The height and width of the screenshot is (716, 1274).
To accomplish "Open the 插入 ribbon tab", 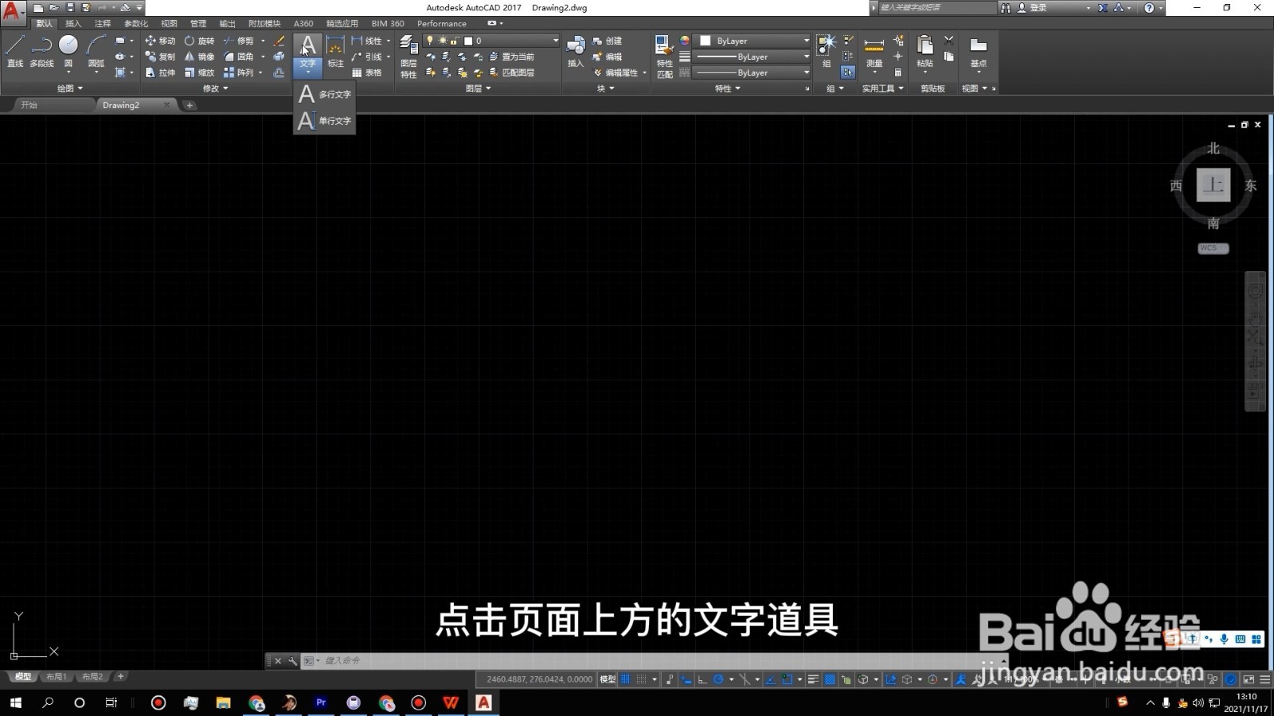I will point(73,23).
